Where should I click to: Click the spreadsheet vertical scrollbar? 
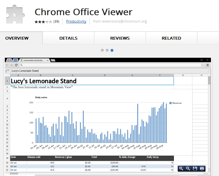click(209, 81)
